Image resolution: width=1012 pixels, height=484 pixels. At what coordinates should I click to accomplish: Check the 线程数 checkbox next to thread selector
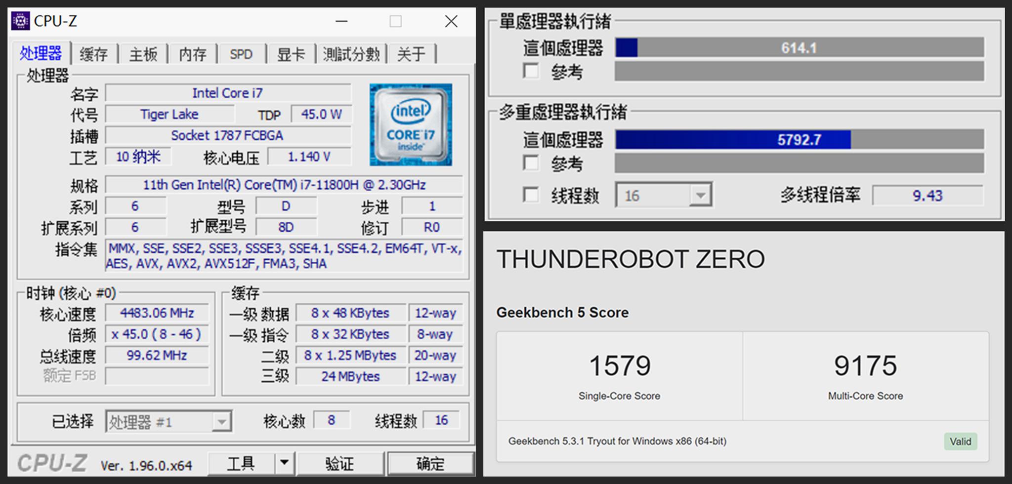(x=531, y=196)
